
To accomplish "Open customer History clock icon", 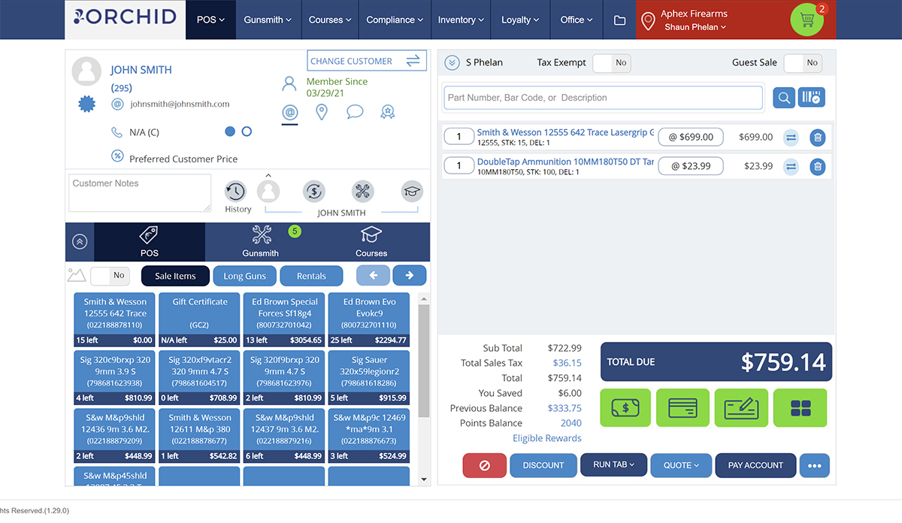I will [235, 192].
